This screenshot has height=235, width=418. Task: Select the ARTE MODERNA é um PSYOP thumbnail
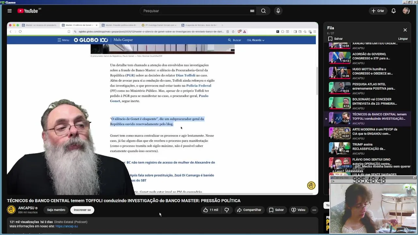340,133
